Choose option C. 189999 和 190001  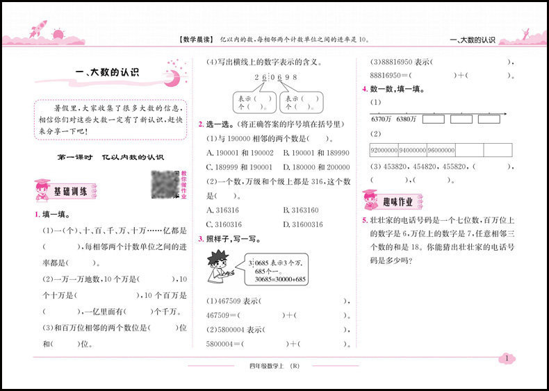pyautogui.click(x=239, y=167)
